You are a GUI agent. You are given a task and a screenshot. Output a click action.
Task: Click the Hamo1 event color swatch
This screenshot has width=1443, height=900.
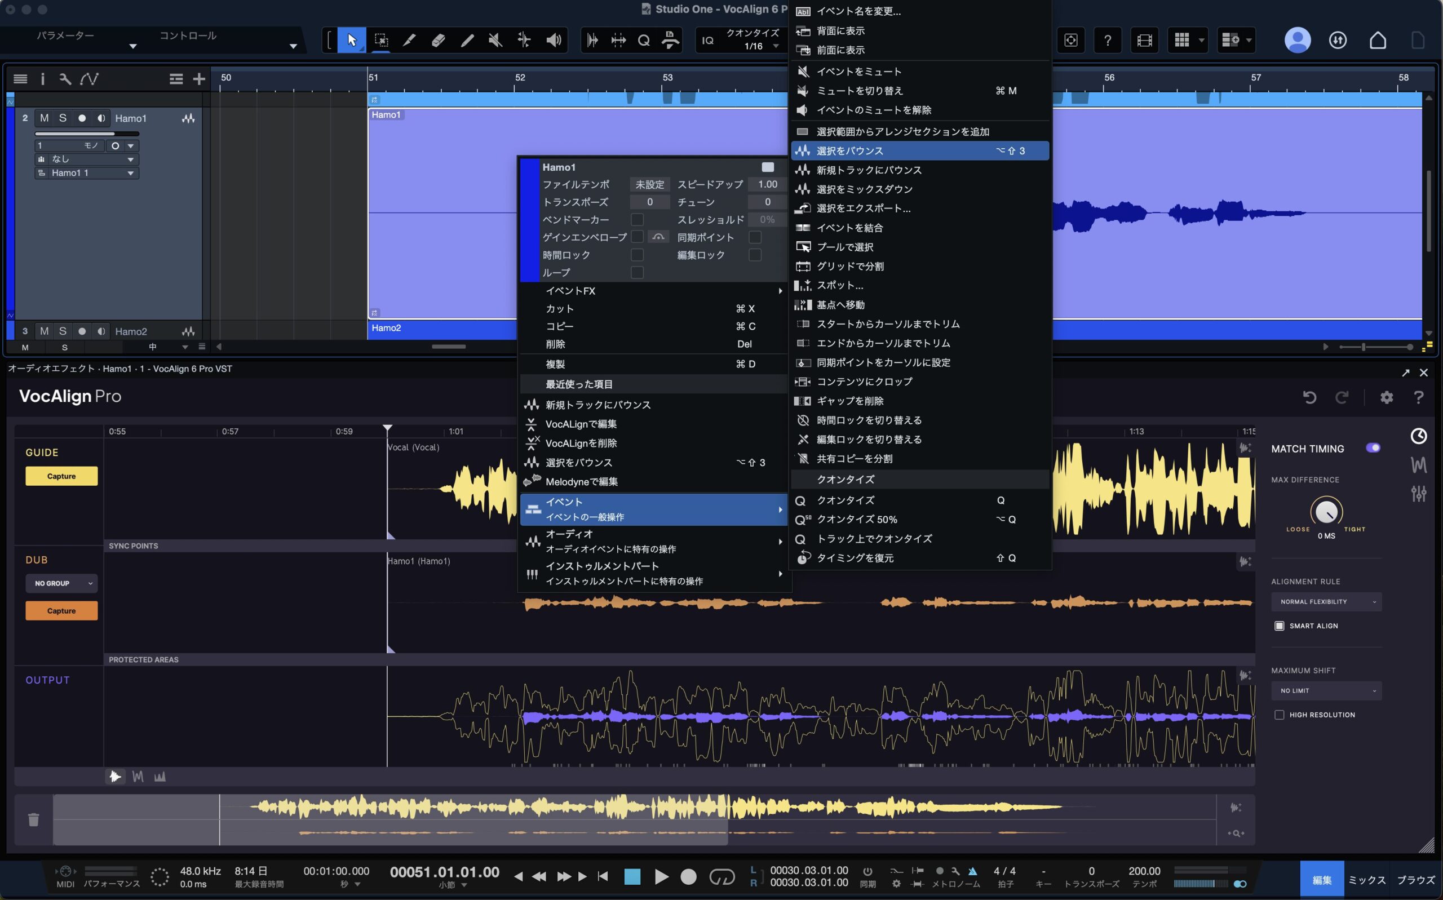click(x=768, y=167)
